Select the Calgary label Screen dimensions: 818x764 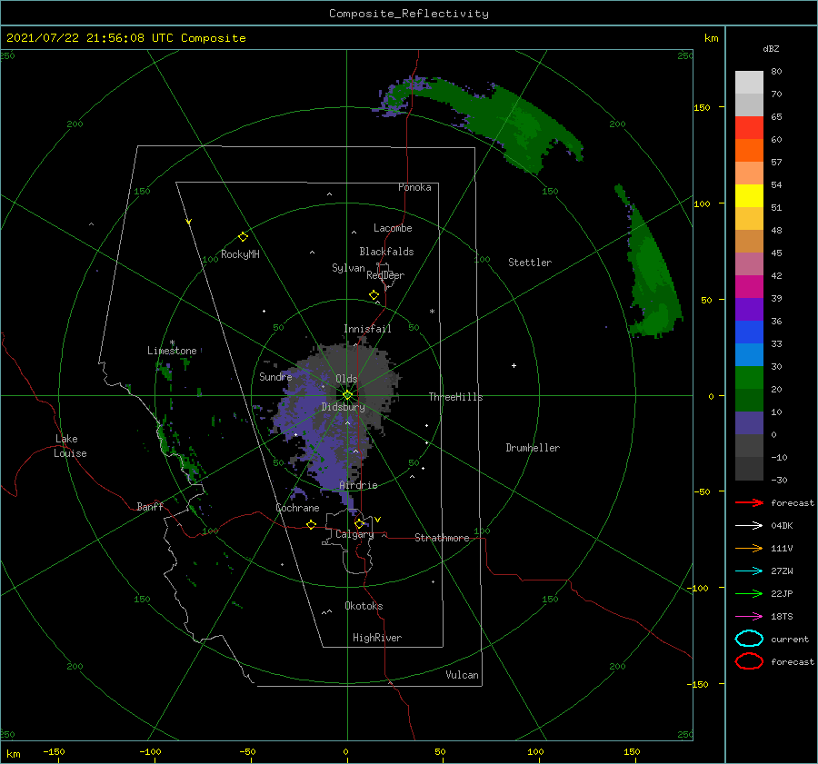point(354,534)
